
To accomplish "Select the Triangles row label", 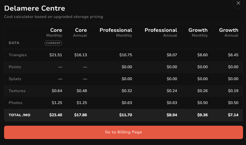I will pyautogui.click(x=18, y=55).
